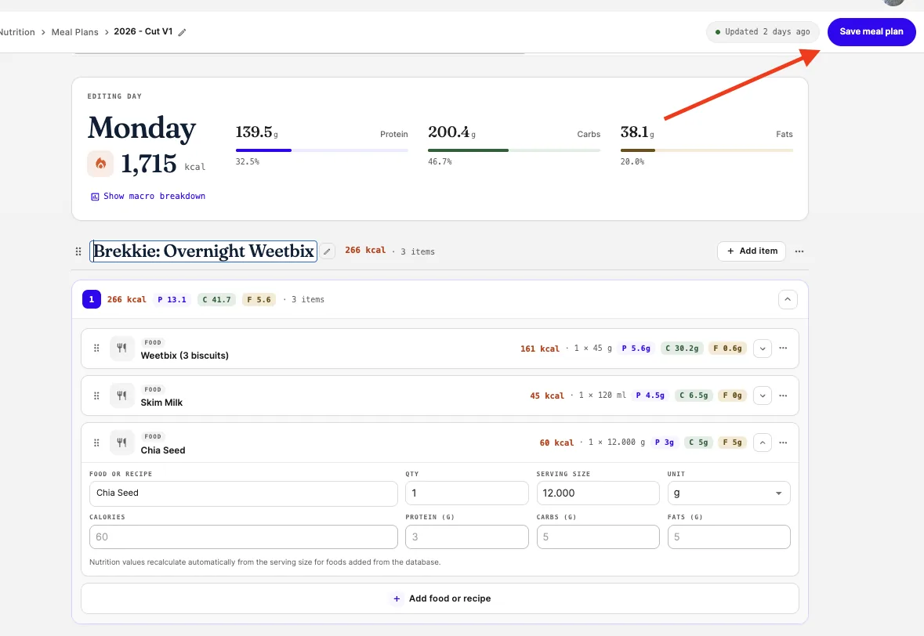Click the Fats (G) input field

tap(729, 537)
